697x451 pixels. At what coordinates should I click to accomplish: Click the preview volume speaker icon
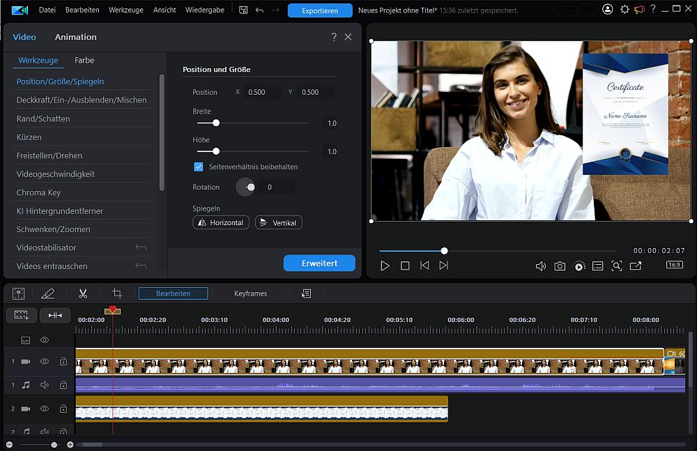540,266
